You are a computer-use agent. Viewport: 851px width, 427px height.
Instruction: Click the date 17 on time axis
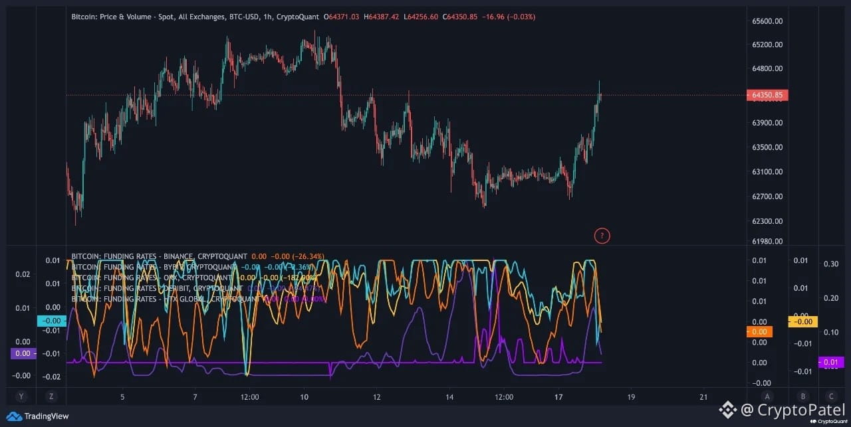click(x=558, y=397)
